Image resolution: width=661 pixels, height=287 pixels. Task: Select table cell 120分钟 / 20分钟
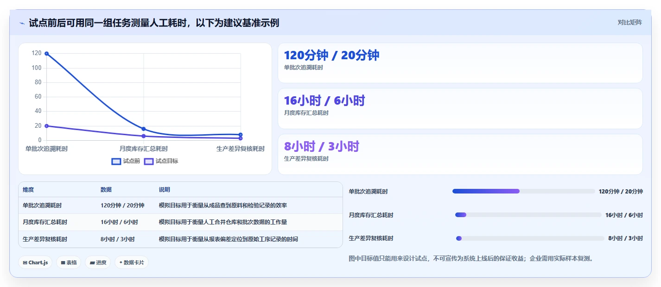pos(122,206)
